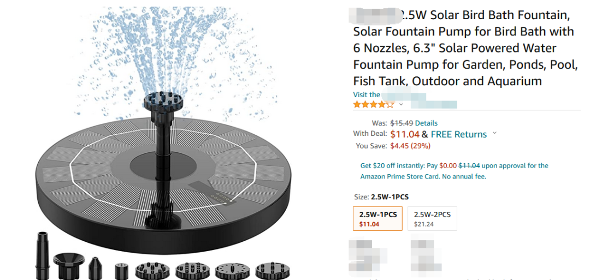Expand the star rating breakdown chevron
The height and width of the screenshot is (280, 590).
point(401,104)
